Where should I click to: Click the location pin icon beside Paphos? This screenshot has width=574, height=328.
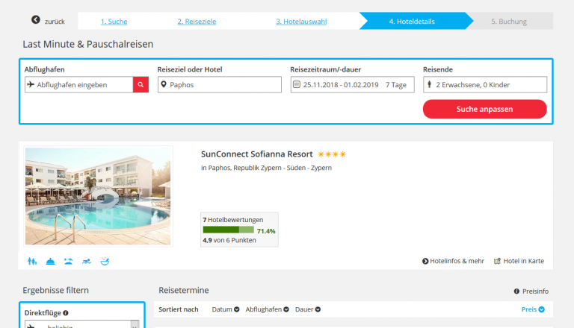click(164, 84)
